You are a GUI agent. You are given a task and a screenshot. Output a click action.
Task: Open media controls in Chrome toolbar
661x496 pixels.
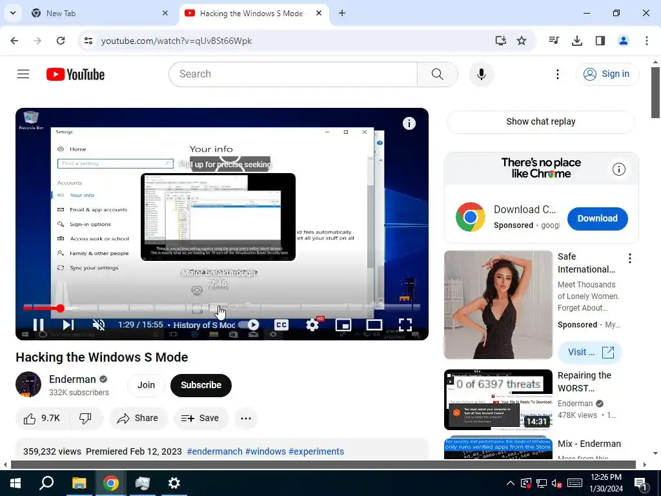pos(553,41)
